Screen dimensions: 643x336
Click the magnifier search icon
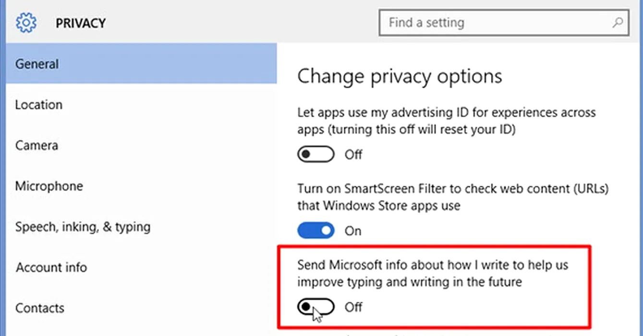[618, 22]
